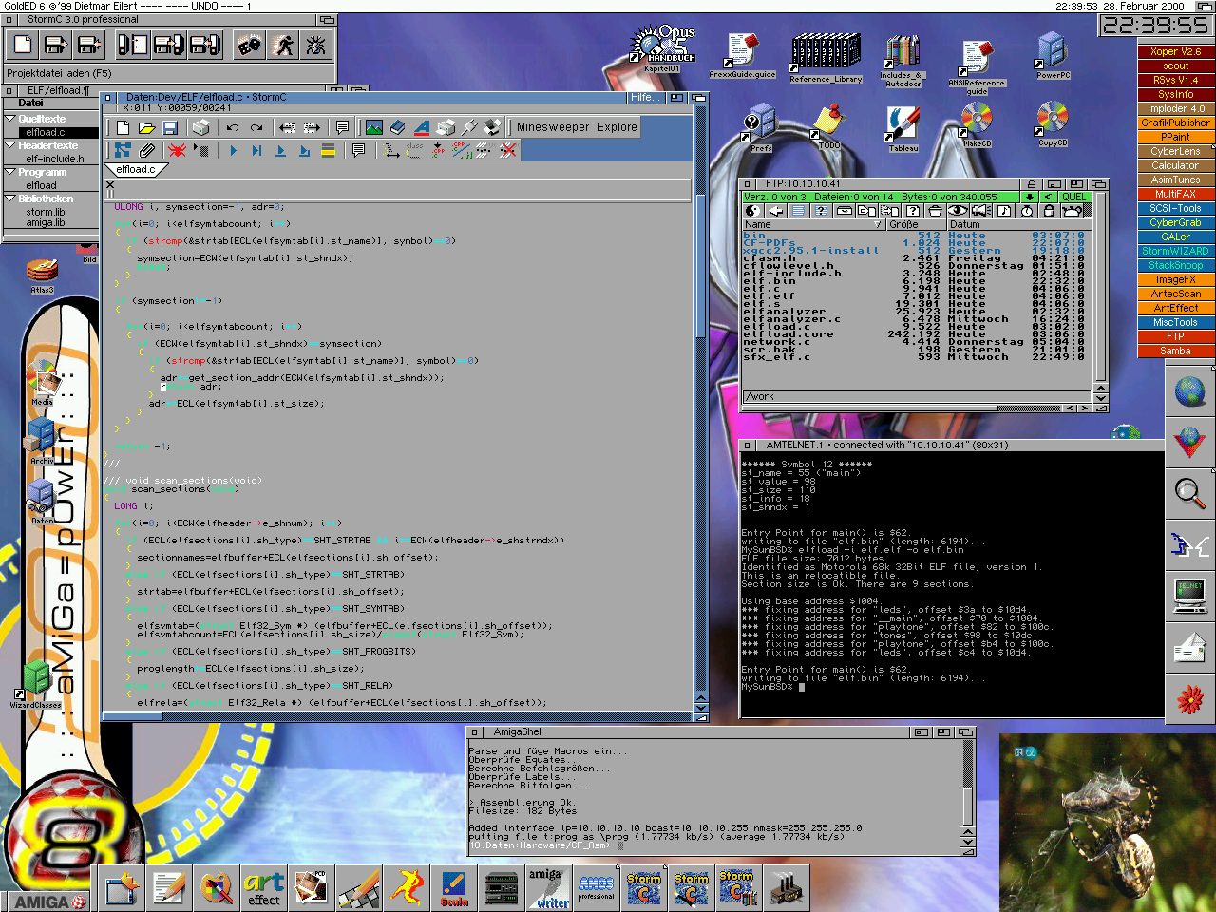
Task: Click the bug icon in StormC main toolbar
Action: coord(316,45)
